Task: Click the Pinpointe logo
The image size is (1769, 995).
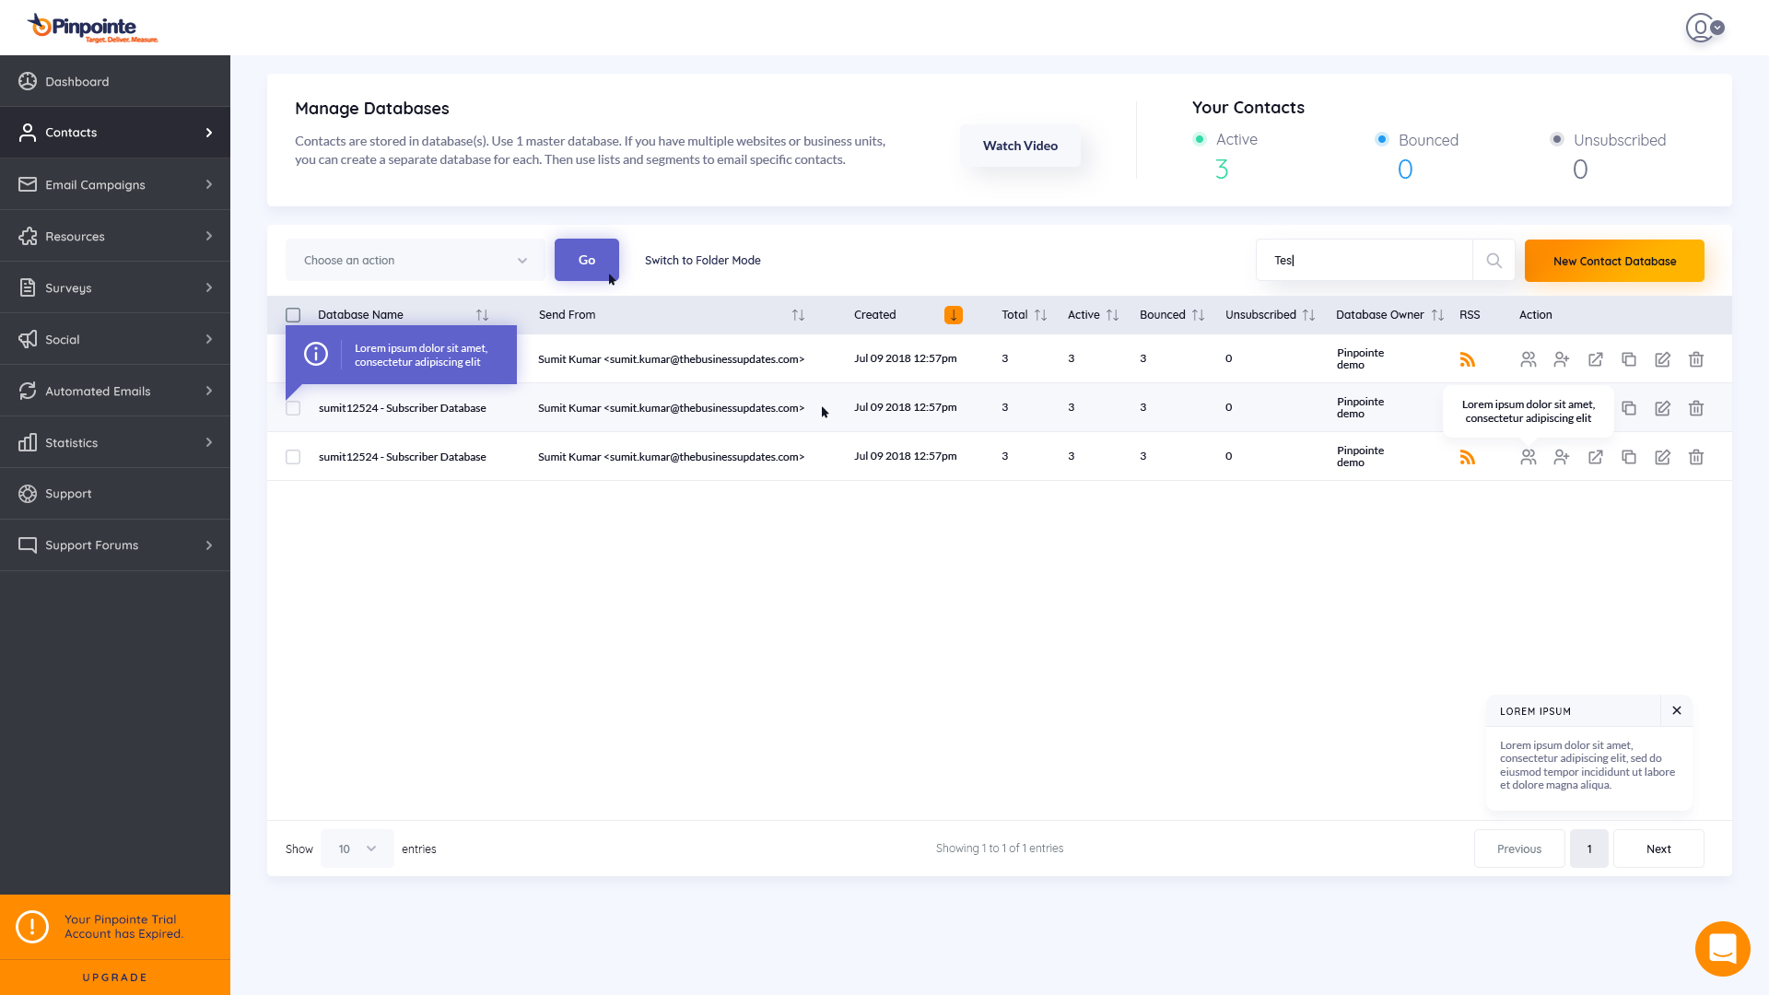Action: pyautogui.click(x=92, y=28)
